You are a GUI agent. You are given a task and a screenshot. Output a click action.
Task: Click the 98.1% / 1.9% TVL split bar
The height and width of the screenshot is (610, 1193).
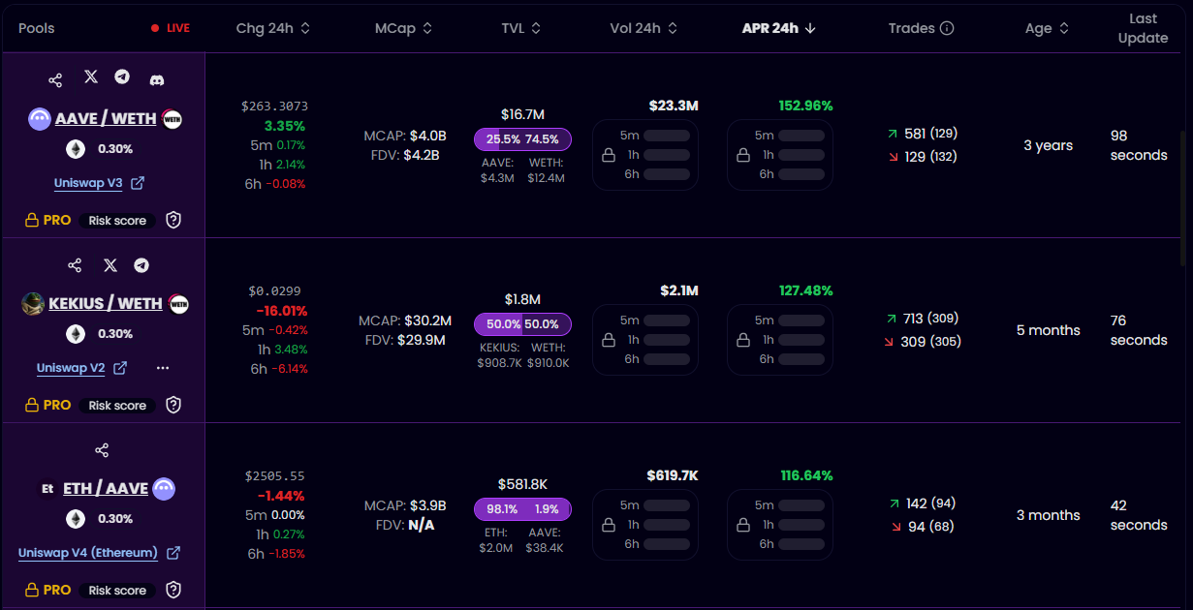tap(522, 508)
